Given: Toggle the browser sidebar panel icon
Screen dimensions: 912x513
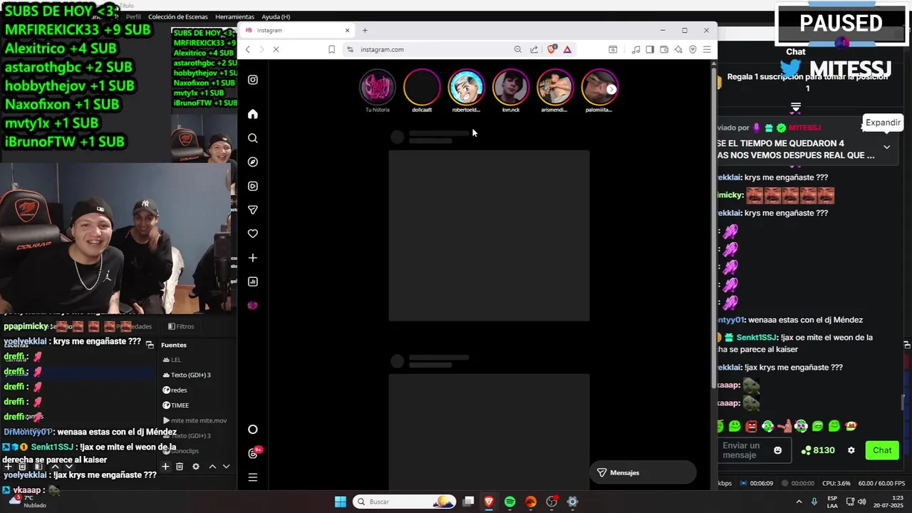Looking at the screenshot, I should pos(650,49).
